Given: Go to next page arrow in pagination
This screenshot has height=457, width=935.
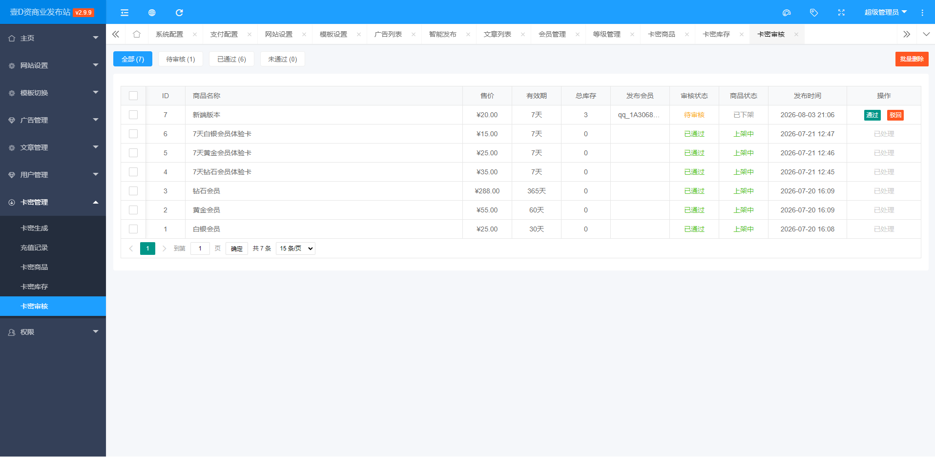Looking at the screenshot, I should tap(165, 249).
